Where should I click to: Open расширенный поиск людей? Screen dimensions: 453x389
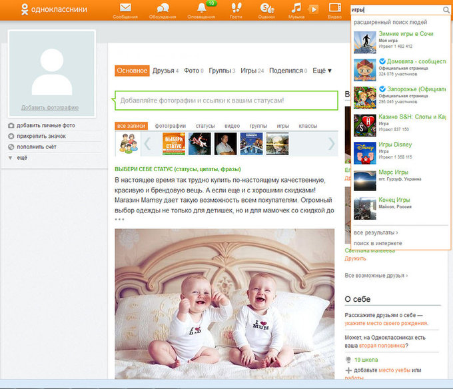click(x=390, y=22)
